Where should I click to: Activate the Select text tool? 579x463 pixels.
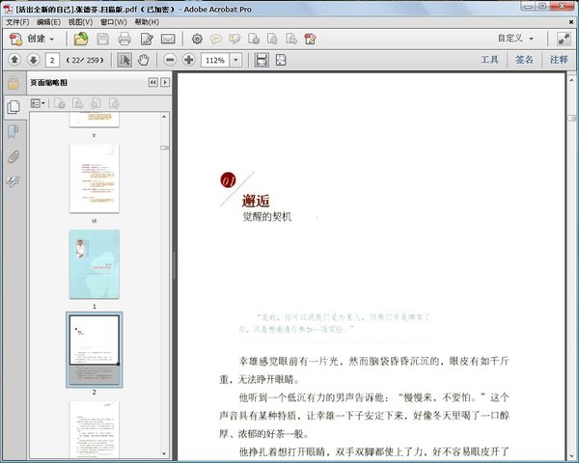coord(124,60)
